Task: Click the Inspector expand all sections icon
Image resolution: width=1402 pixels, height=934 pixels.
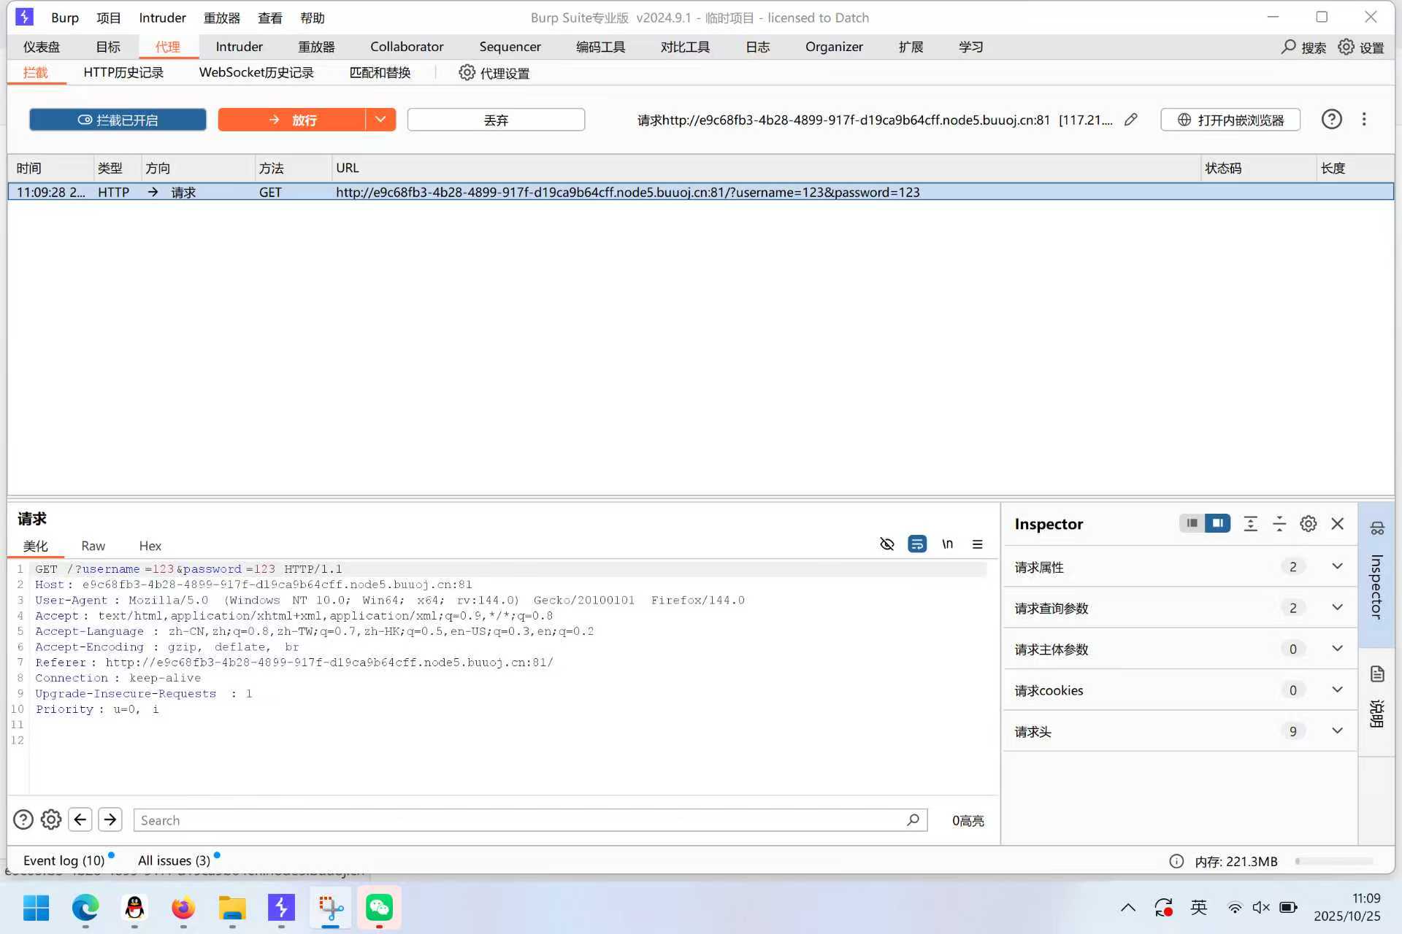Action: [1250, 524]
